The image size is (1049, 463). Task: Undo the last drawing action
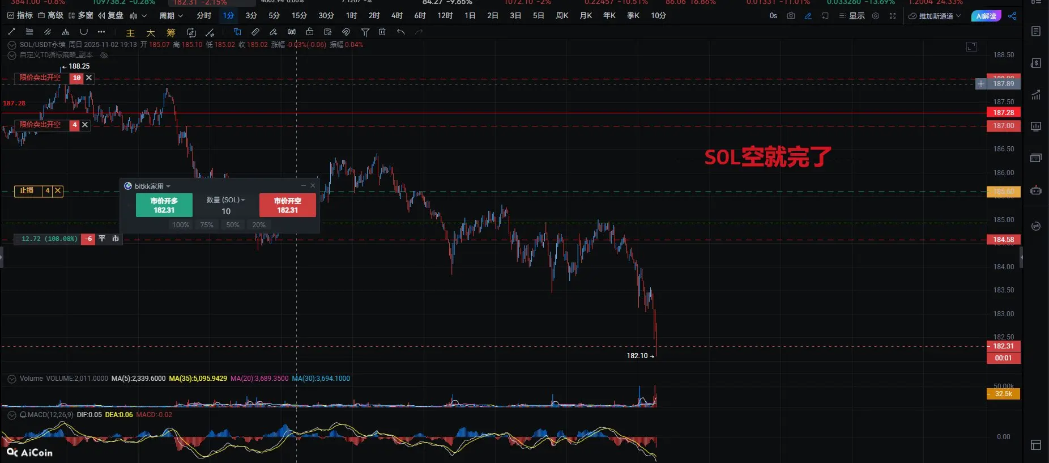[x=401, y=32]
